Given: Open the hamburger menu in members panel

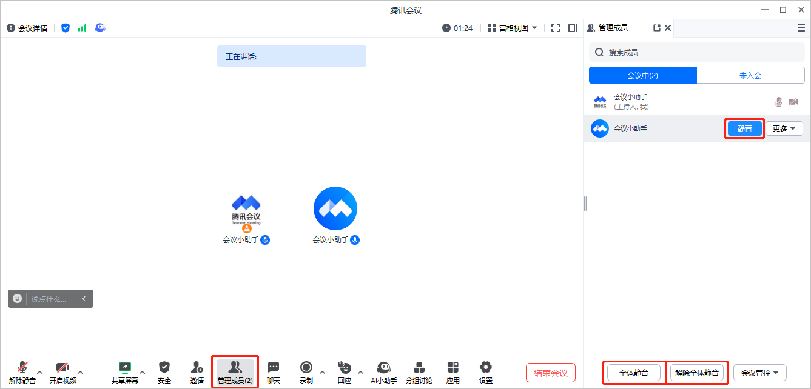Looking at the screenshot, I should click(x=801, y=28).
